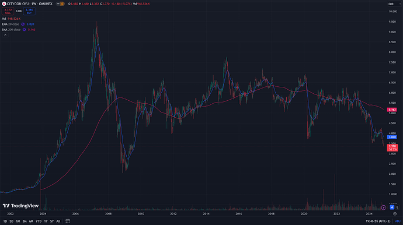Click the EMA 20 indicator settings icon
The image size is (403, 225).
click(x=23, y=24)
